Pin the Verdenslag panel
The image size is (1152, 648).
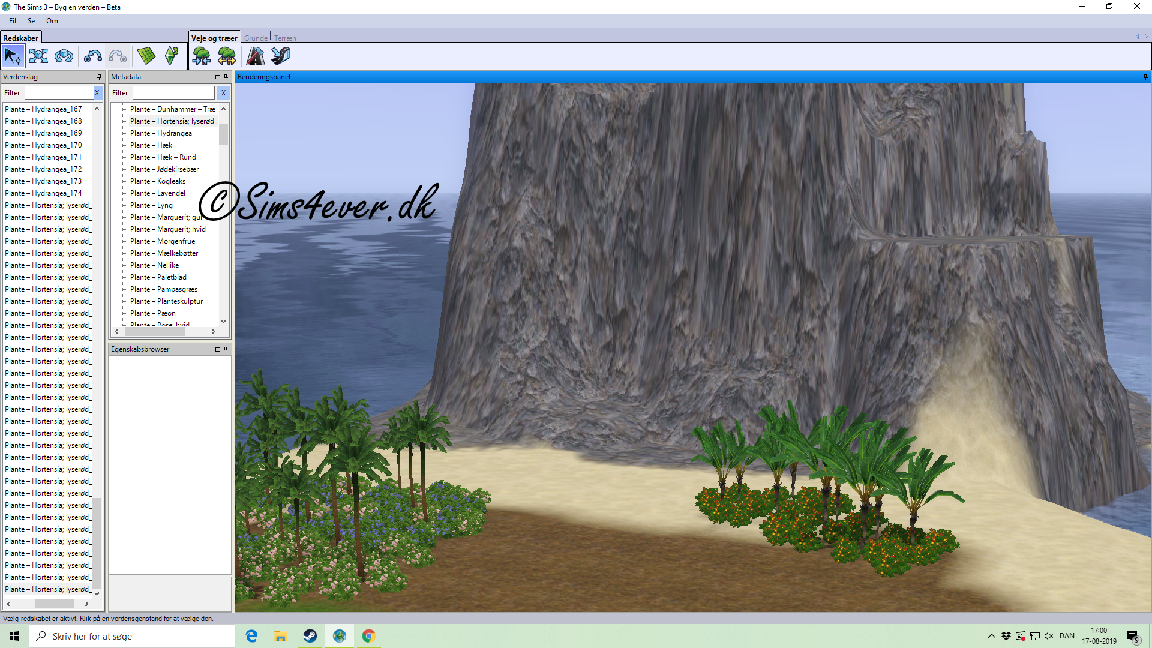click(x=100, y=77)
